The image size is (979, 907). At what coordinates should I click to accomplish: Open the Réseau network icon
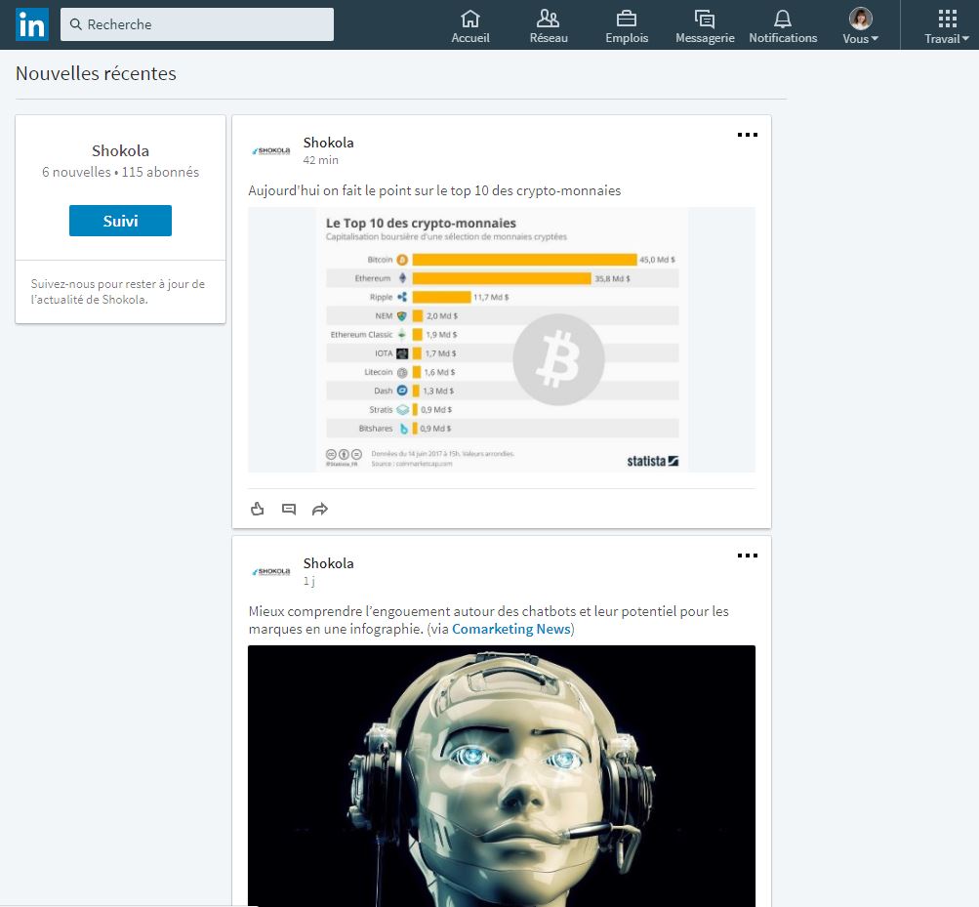pyautogui.click(x=548, y=21)
